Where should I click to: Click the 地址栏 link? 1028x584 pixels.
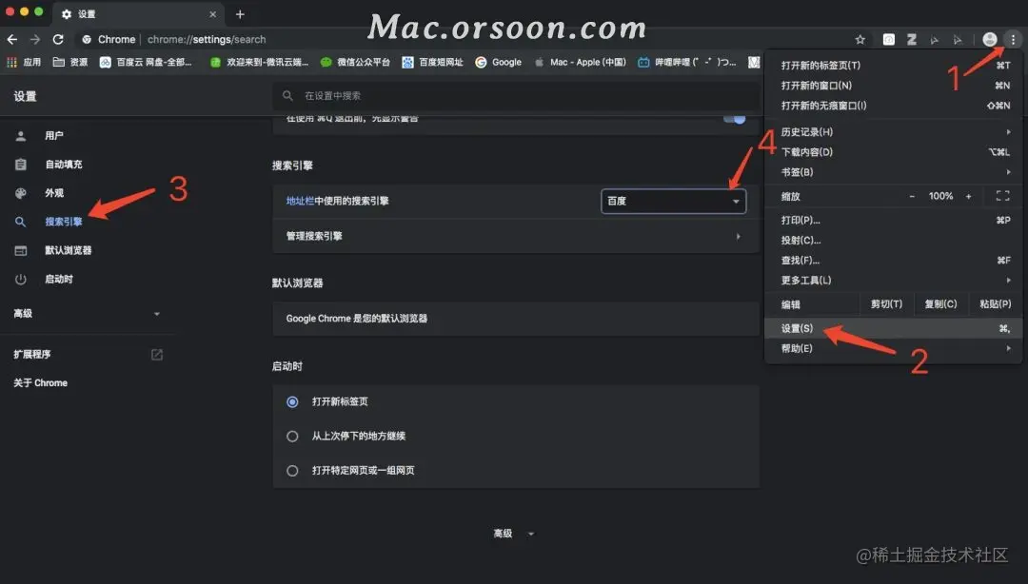(x=300, y=202)
